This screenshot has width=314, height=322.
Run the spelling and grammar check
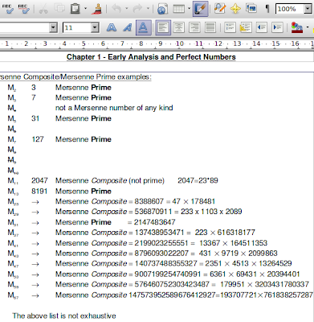coord(7,9)
